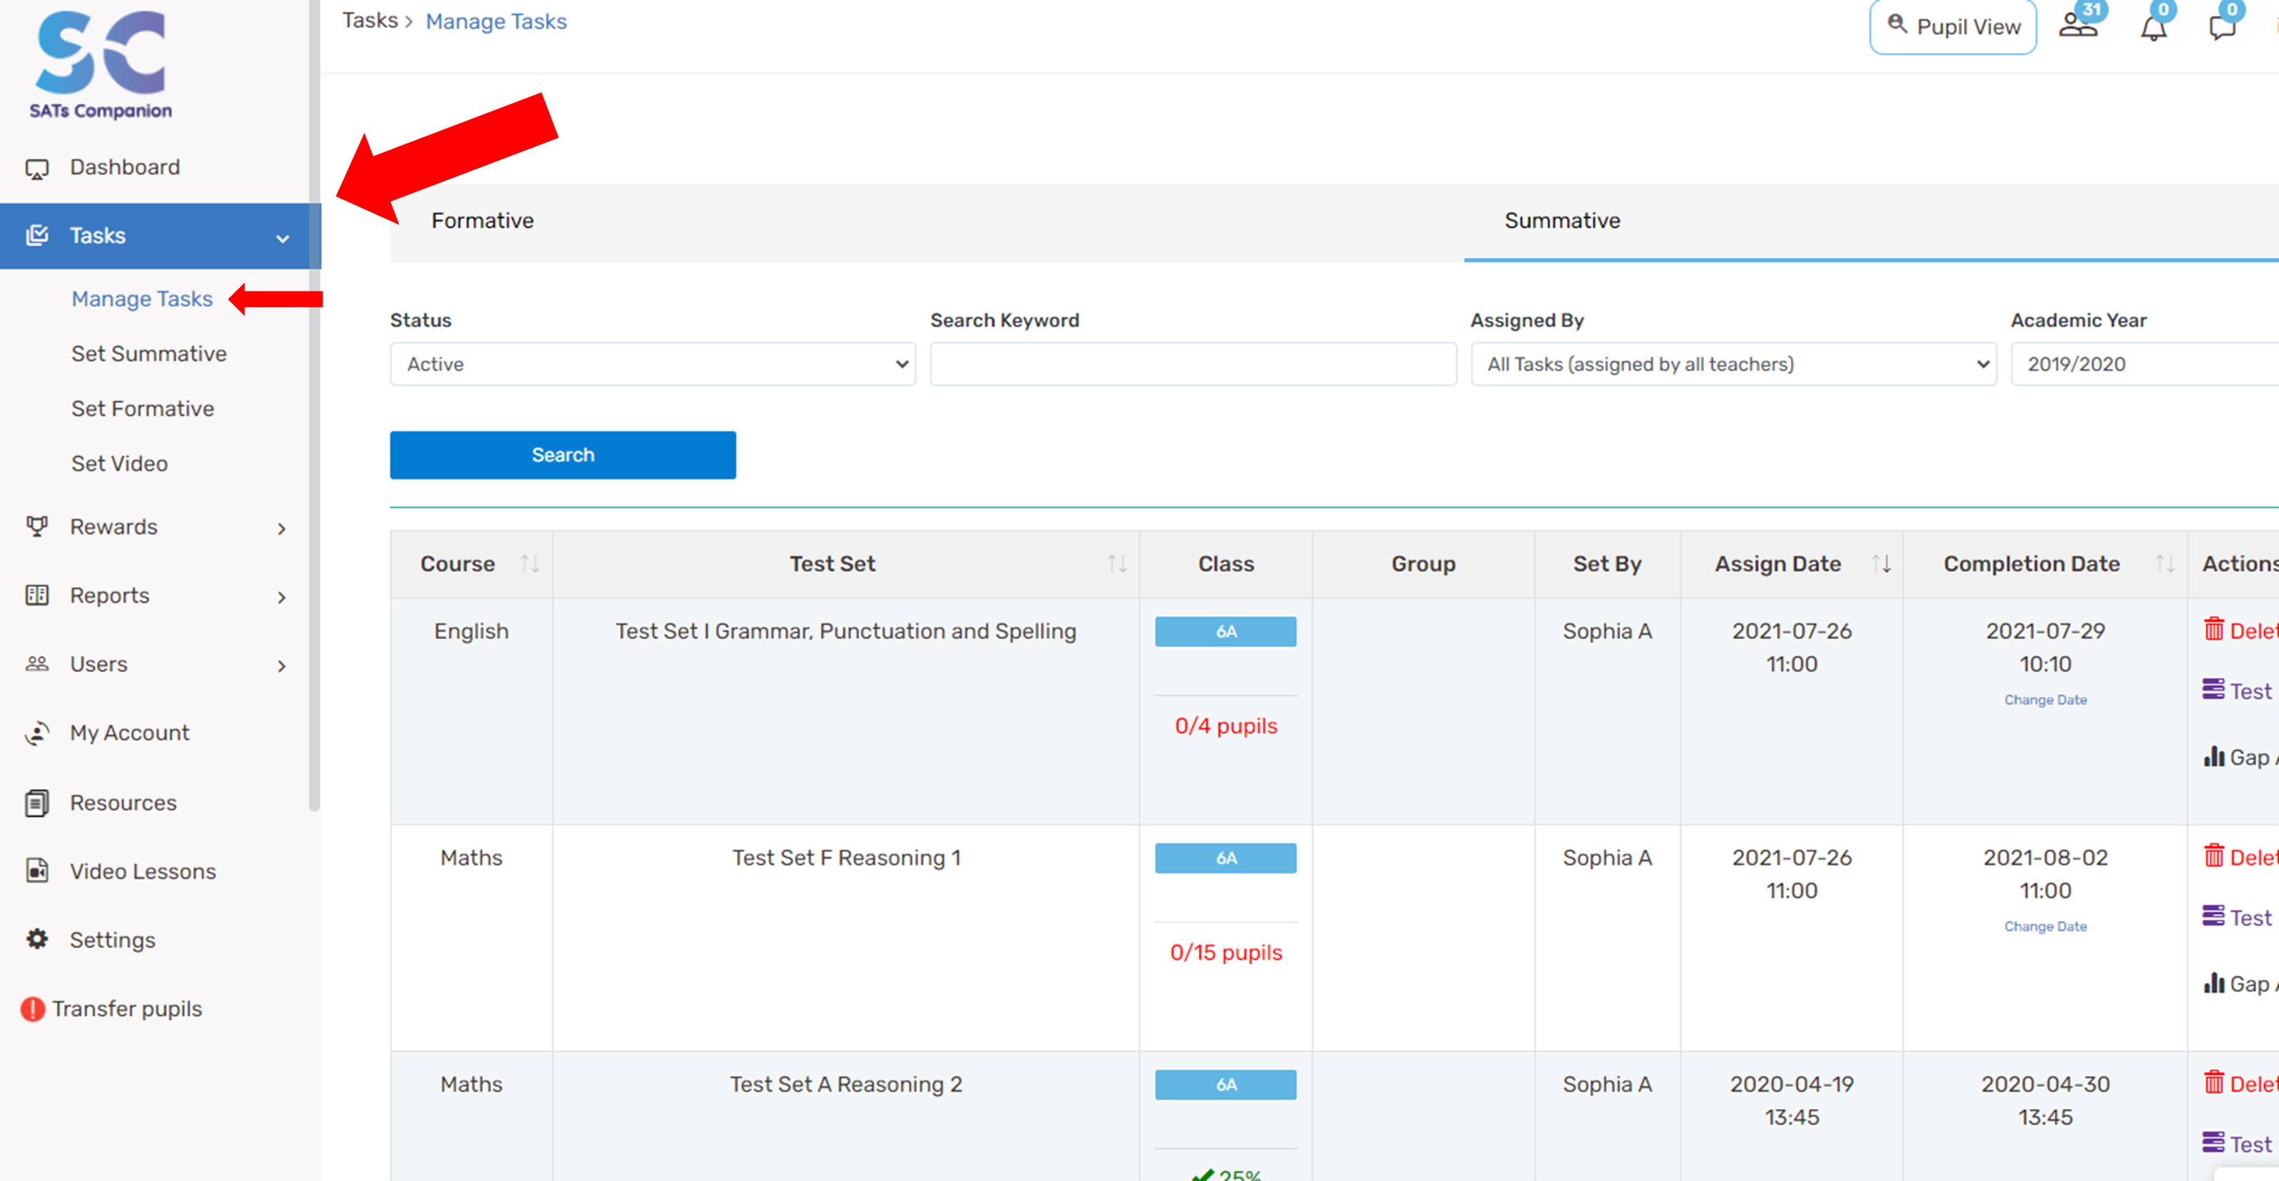Screen dimensions: 2279x1181
Task: Click the Video Lessons menu label
Action: [x=142, y=871]
